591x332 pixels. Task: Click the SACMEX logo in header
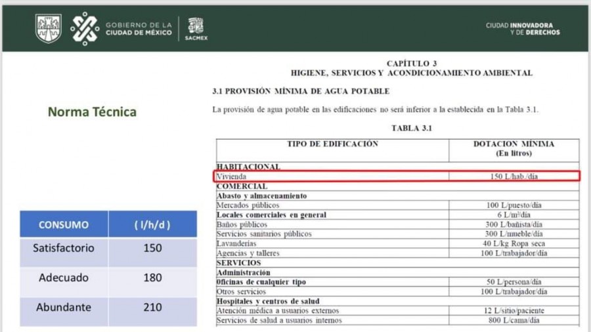(196, 29)
